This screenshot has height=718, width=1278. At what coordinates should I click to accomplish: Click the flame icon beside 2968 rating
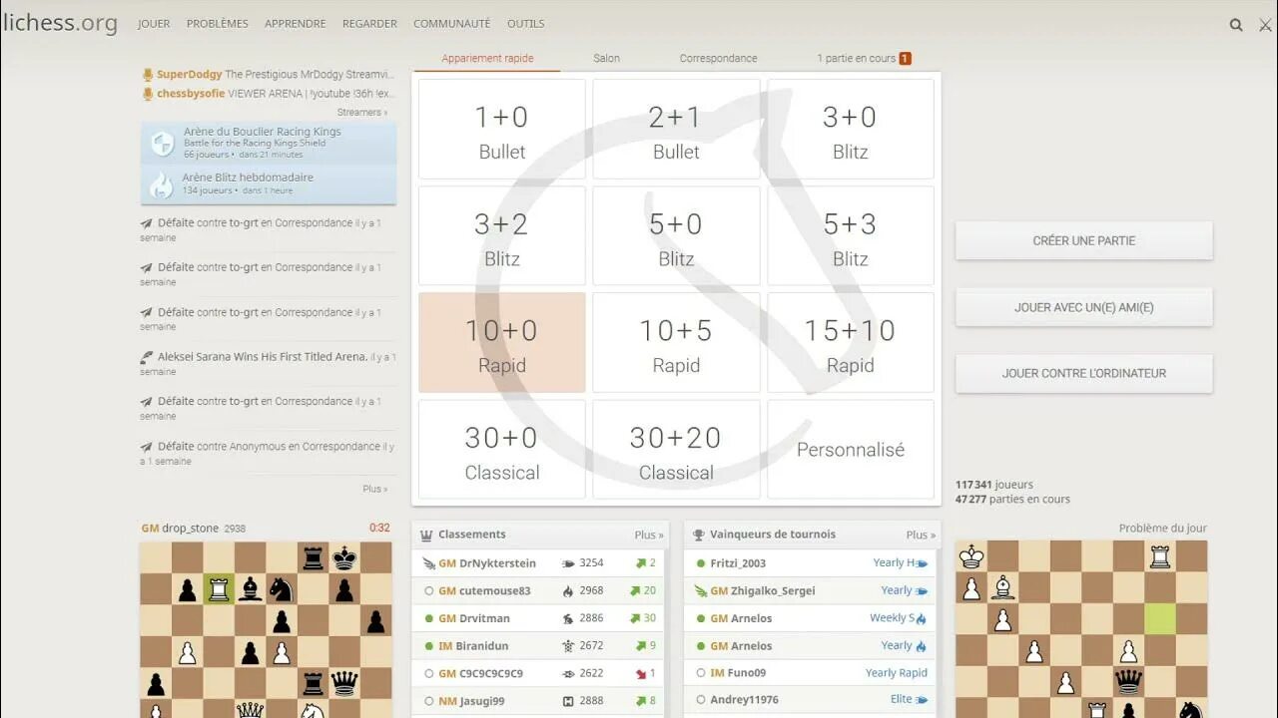pos(568,591)
